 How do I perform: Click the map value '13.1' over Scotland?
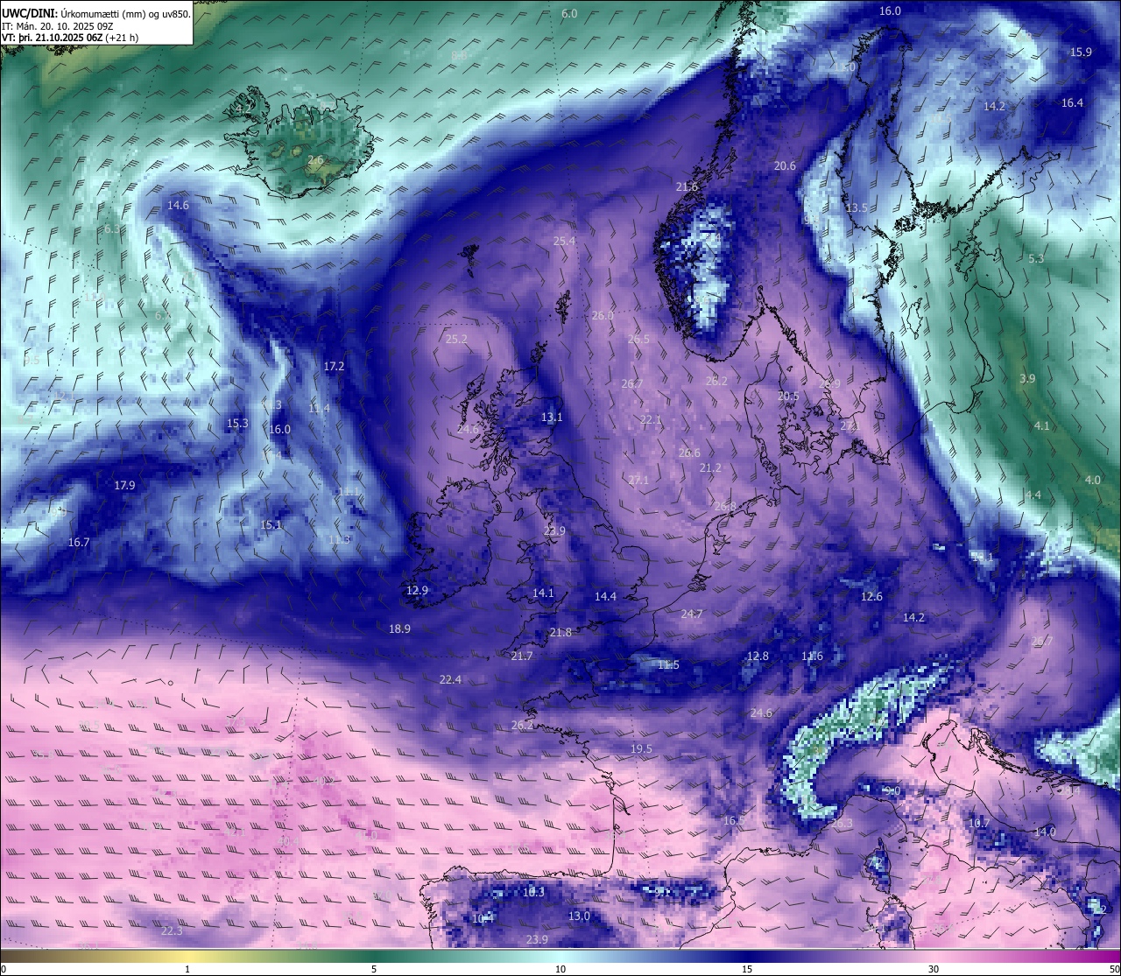point(552,418)
